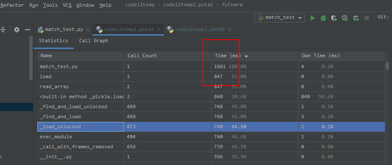The height and width of the screenshot is (165, 392).
Task: Close the code12temp2.pstat tab
Action: pyautogui.click(x=158, y=30)
